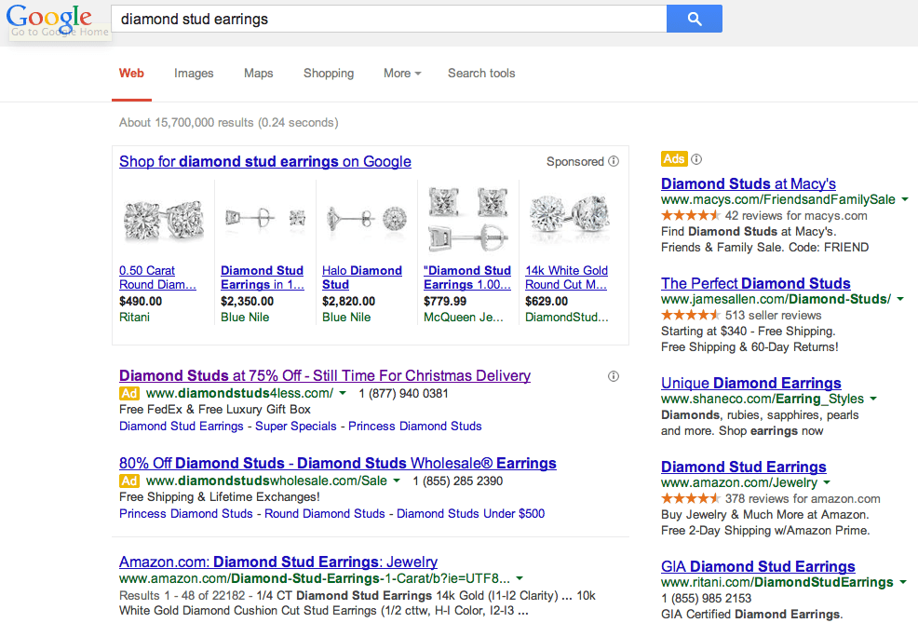Open 0.50 Carat Round Diam... product link
Viewport: 918px width, 623px height.
157,278
